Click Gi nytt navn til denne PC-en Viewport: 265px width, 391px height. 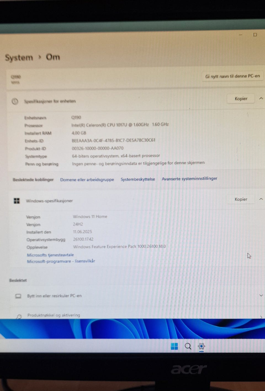(232, 76)
